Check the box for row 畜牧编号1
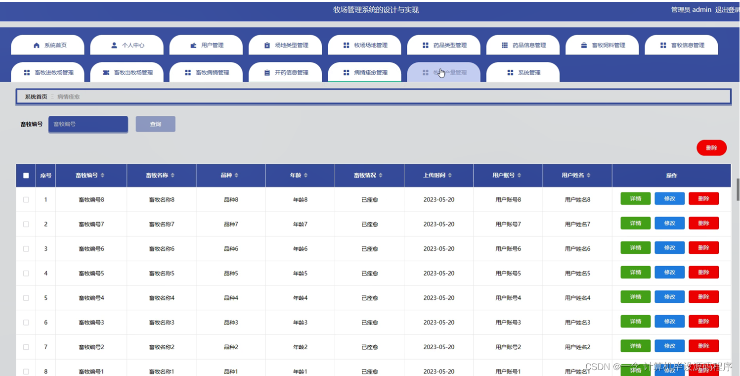This screenshot has width=740, height=376. [x=26, y=372]
